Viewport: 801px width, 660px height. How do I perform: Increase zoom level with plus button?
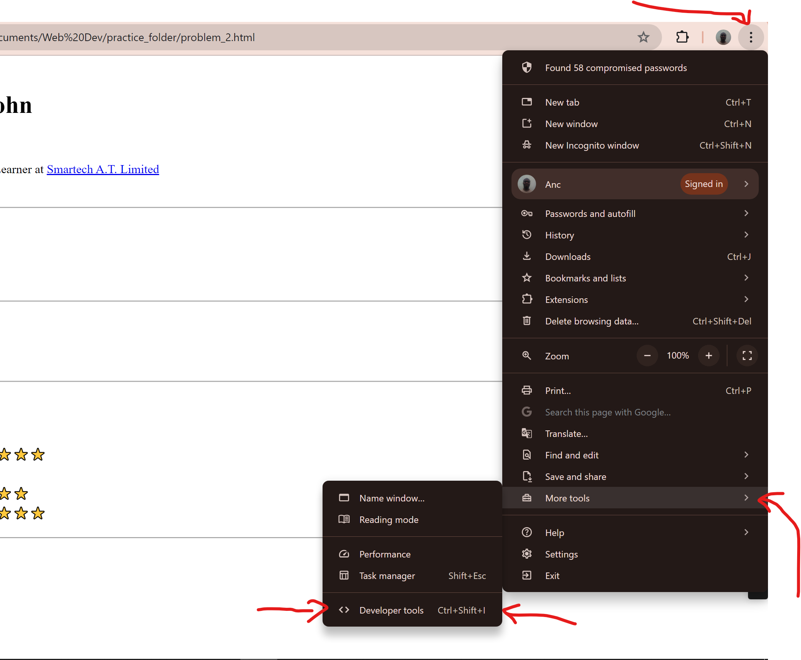coord(707,355)
